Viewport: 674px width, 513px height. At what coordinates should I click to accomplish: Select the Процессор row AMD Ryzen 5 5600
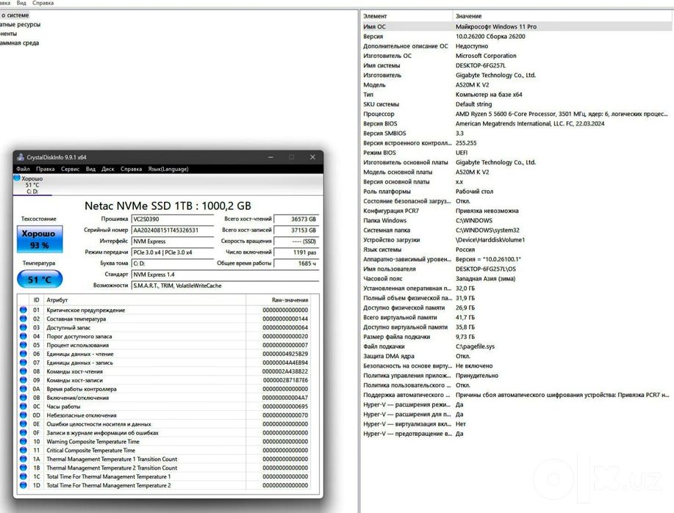pos(516,114)
